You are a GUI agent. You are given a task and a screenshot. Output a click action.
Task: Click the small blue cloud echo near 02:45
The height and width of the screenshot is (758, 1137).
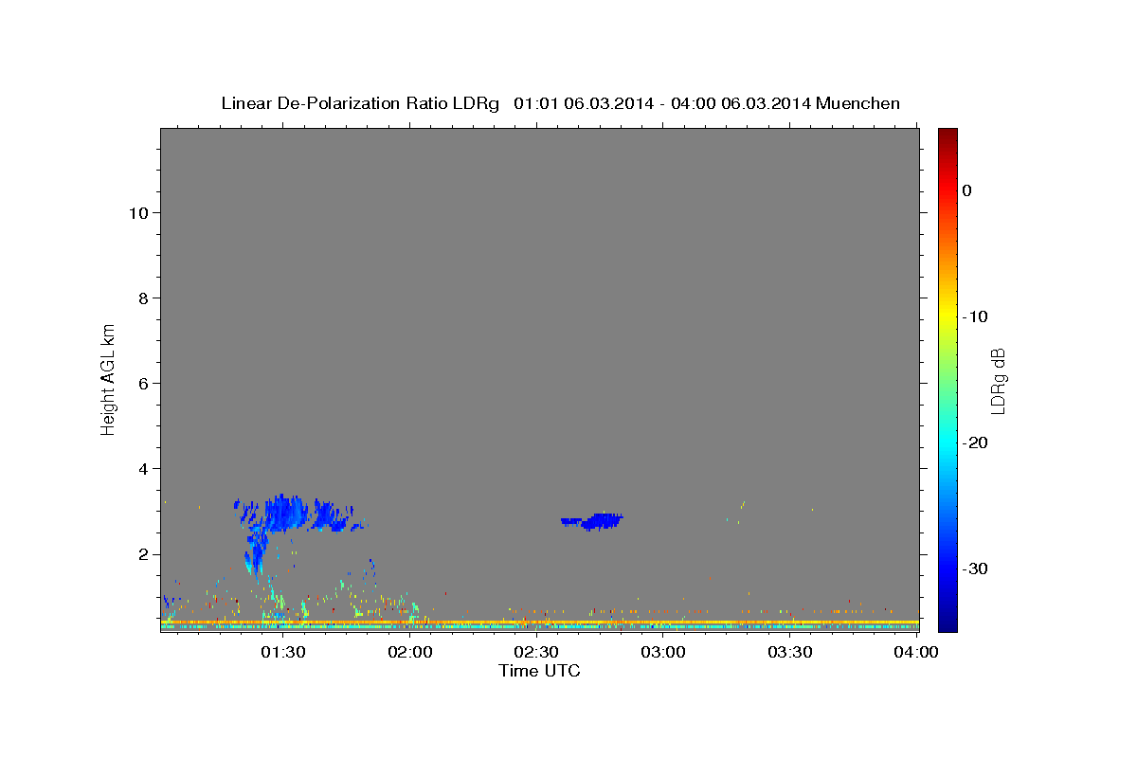coord(592,521)
